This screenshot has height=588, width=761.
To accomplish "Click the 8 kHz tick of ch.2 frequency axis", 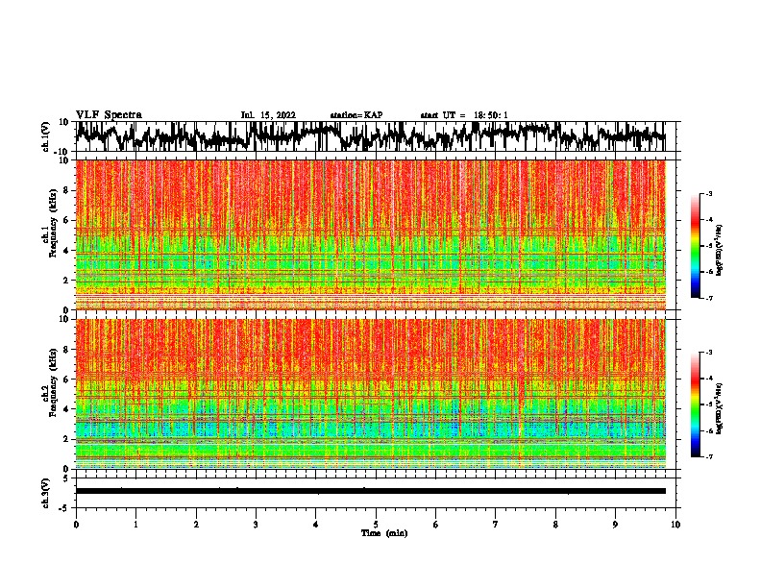I will click(x=68, y=350).
